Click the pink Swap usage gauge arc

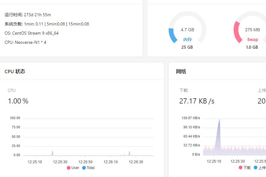click(237, 32)
